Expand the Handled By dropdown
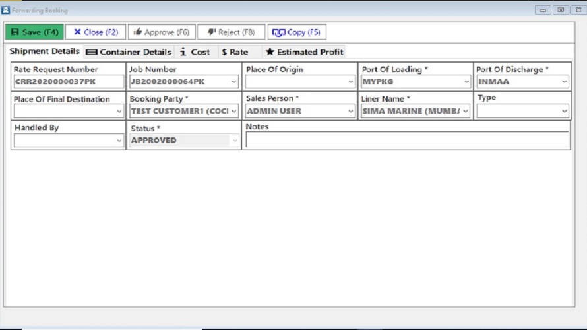Image resolution: width=587 pixels, height=330 pixels. [x=119, y=141]
